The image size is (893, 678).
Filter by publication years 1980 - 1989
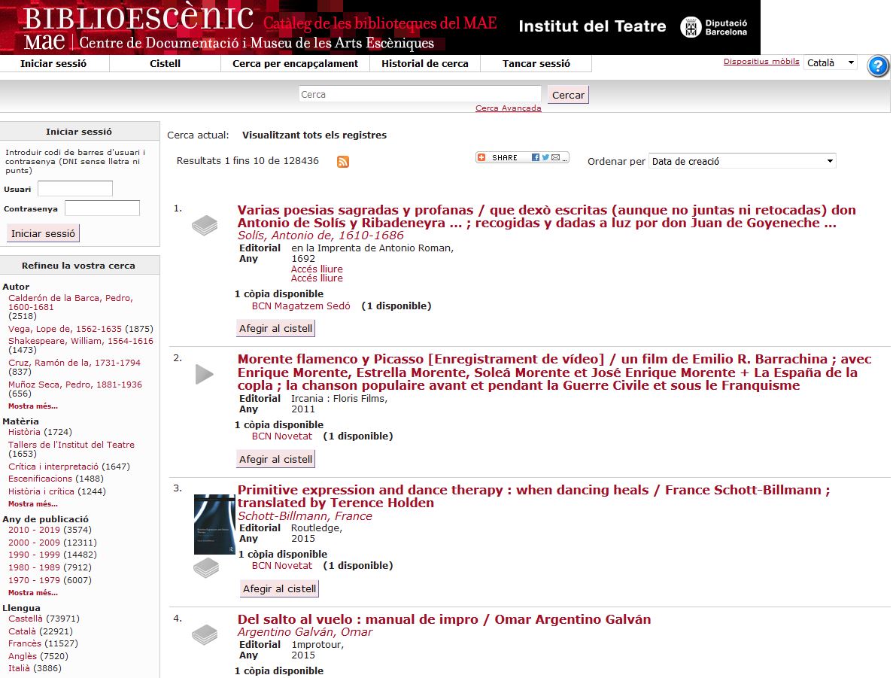click(34, 567)
